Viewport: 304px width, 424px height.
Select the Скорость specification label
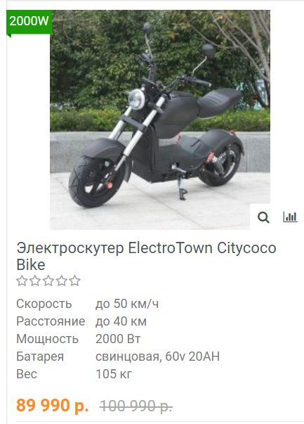(x=44, y=304)
